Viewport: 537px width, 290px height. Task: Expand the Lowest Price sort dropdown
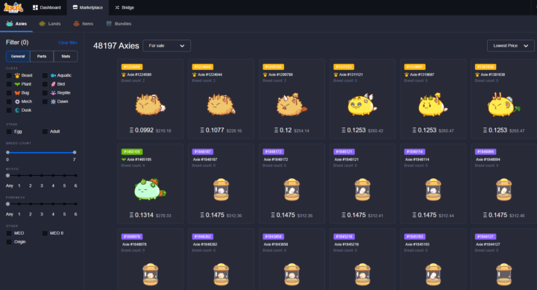pos(511,45)
